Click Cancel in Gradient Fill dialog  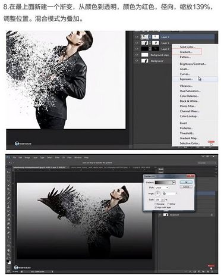186,187
